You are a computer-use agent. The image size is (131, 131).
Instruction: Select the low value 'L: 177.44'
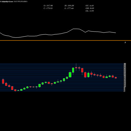click(69, 8)
